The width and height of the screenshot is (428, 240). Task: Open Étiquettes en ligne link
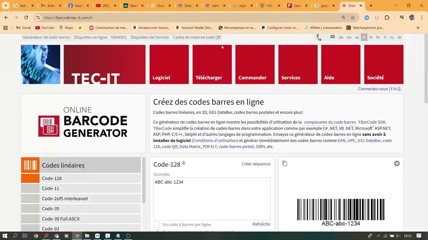pos(91,37)
